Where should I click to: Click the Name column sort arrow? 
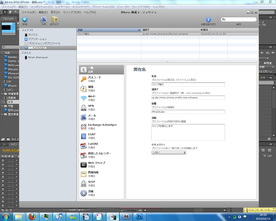pos(139,30)
